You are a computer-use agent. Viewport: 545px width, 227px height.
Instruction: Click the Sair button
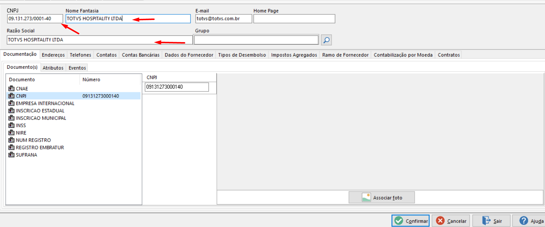coord(491,221)
